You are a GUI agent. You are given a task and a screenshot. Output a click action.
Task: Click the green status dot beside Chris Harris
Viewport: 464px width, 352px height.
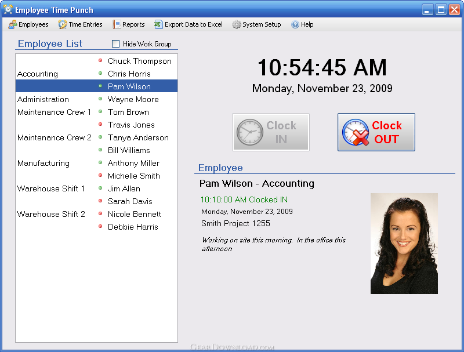[x=100, y=74]
